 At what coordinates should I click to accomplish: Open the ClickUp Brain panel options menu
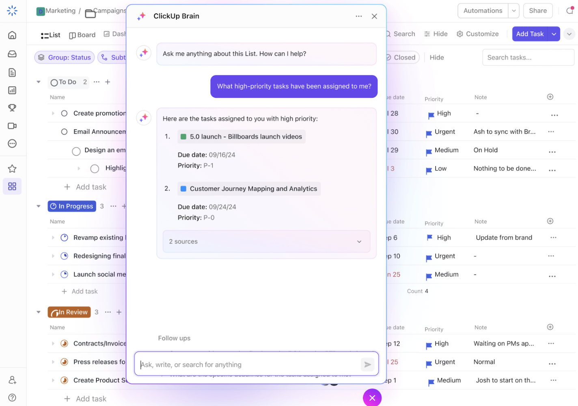359,16
